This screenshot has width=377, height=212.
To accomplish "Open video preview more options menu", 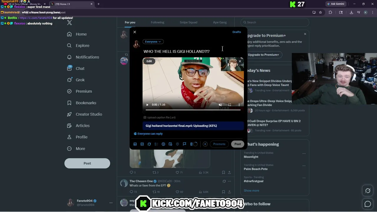I will 239,105.
